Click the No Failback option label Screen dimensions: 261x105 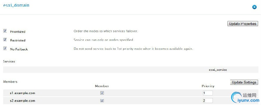click(x=19, y=49)
